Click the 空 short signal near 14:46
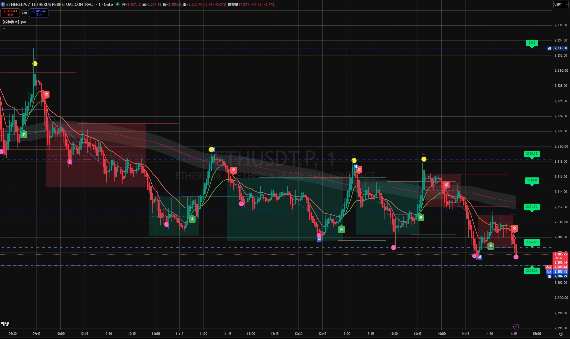Image resolution: width=570 pixels, height=339 pixels. pos(514,228)
